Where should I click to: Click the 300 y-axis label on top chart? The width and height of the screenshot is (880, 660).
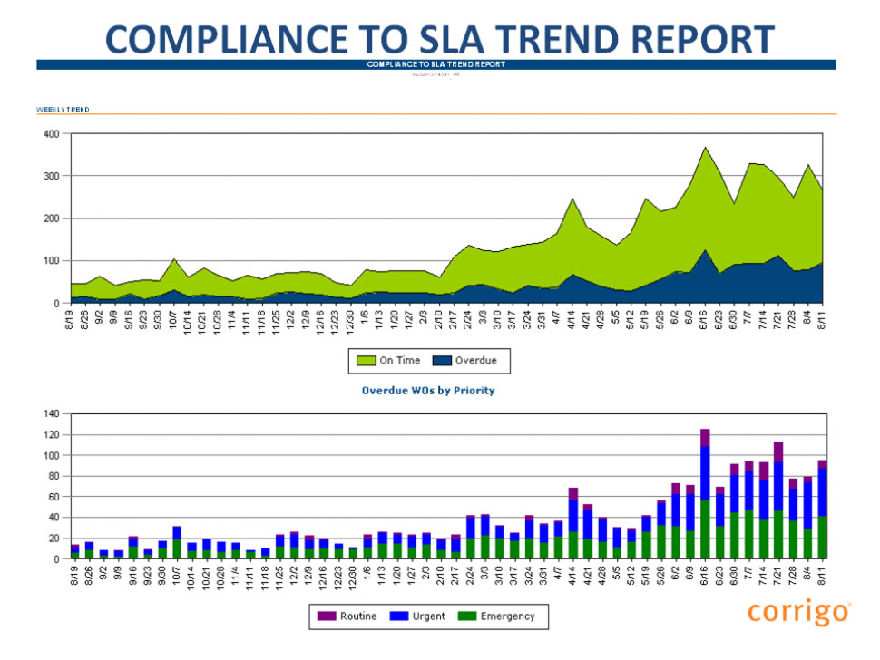click(51, 176)
